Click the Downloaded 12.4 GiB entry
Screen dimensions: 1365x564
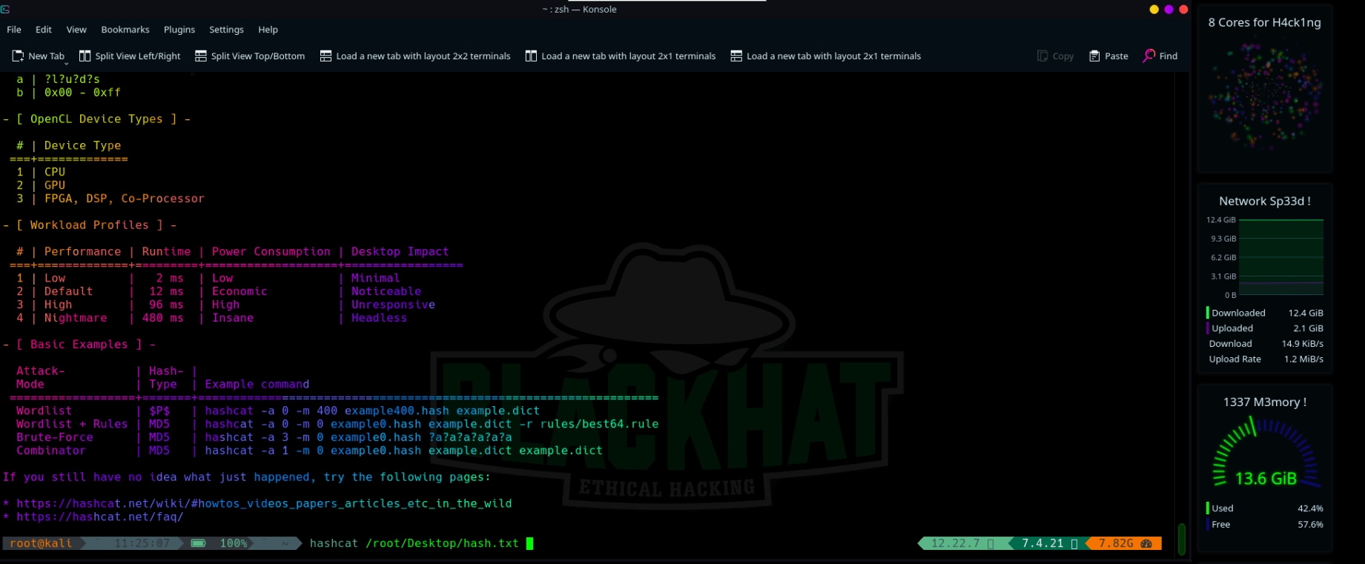(1265, 313)
